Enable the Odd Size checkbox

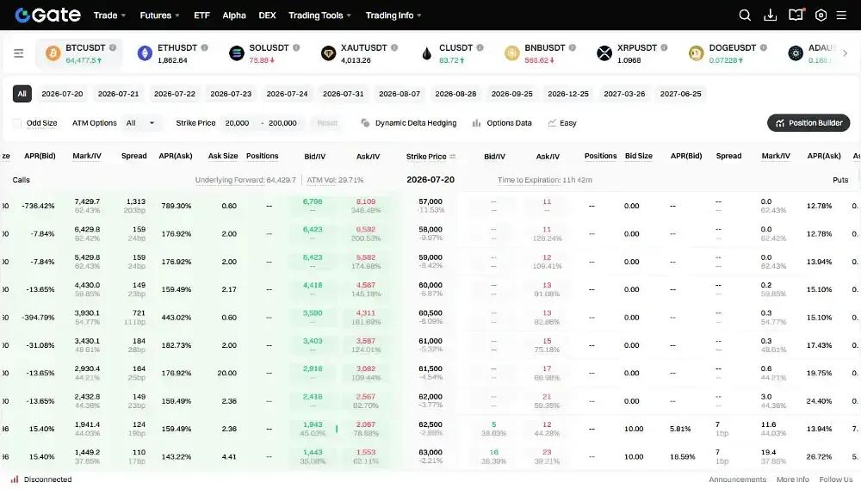coord(17,123)
